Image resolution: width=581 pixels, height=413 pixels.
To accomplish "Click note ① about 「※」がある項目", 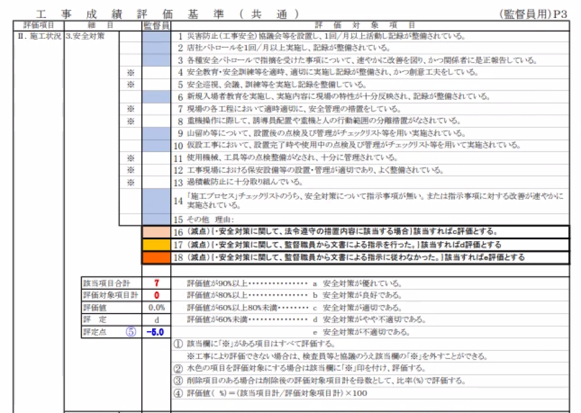I will [254, 344].
